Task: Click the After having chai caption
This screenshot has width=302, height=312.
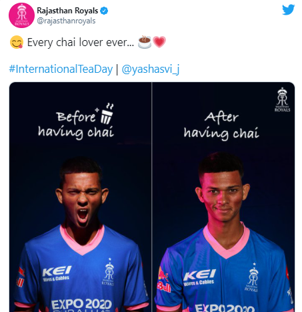Action: [x=221, y=126]
